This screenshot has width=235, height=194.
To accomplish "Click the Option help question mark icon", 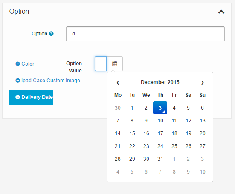I will (51, 34).
